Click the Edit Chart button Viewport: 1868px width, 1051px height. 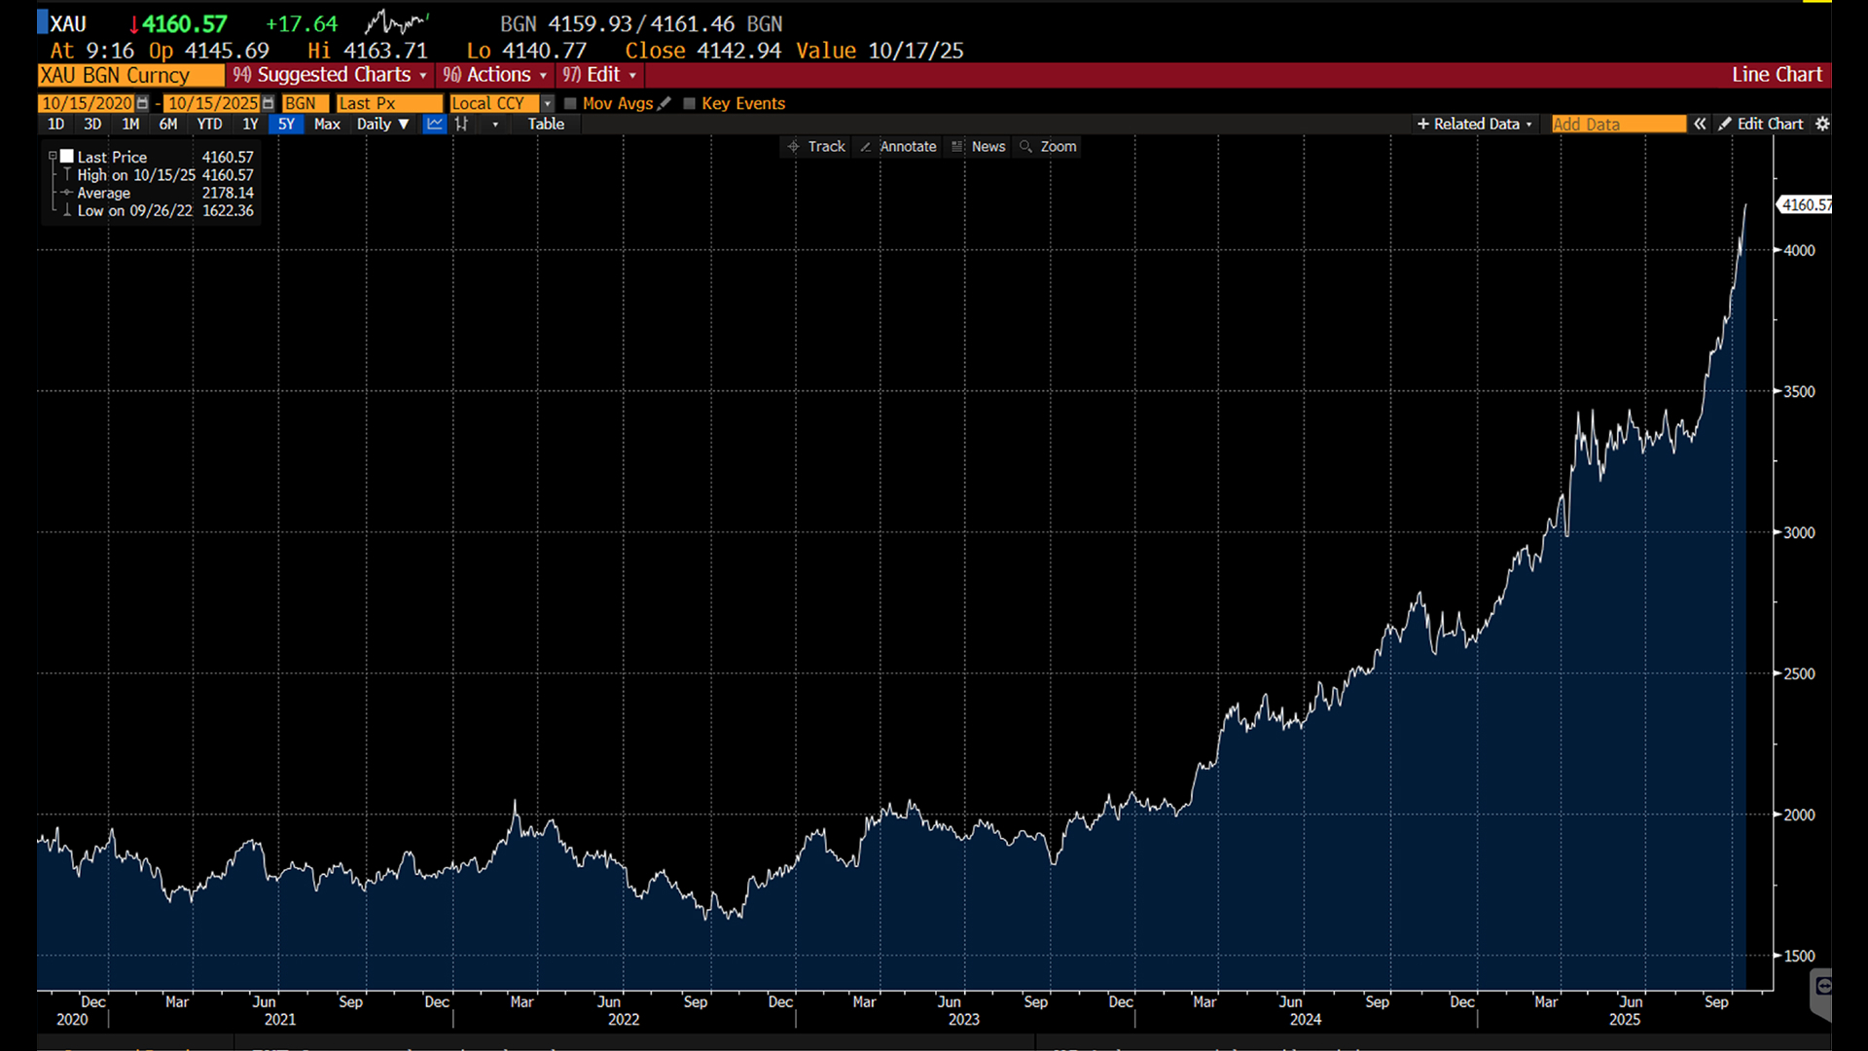pyautogui.click(x=1761, y=124)
